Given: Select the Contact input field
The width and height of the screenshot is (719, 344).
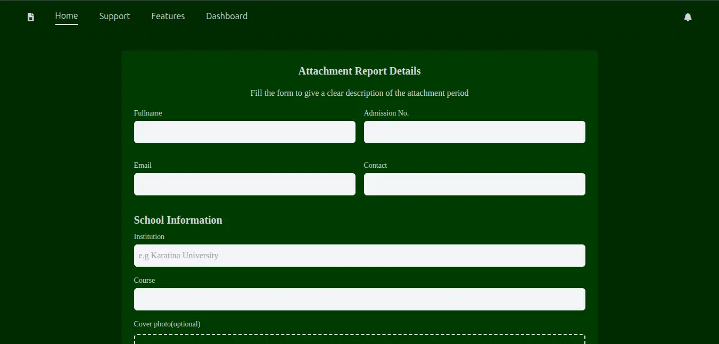Looking at the screenshot, I should point(474,184).
